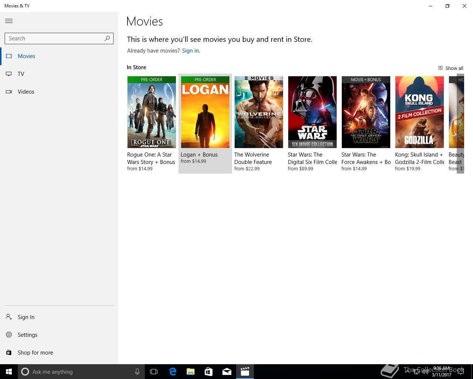Image resolution: width=473 pixels, height=379 pixels.
Task: Click the 'Logan + Bonus' title
Action: 199,155
